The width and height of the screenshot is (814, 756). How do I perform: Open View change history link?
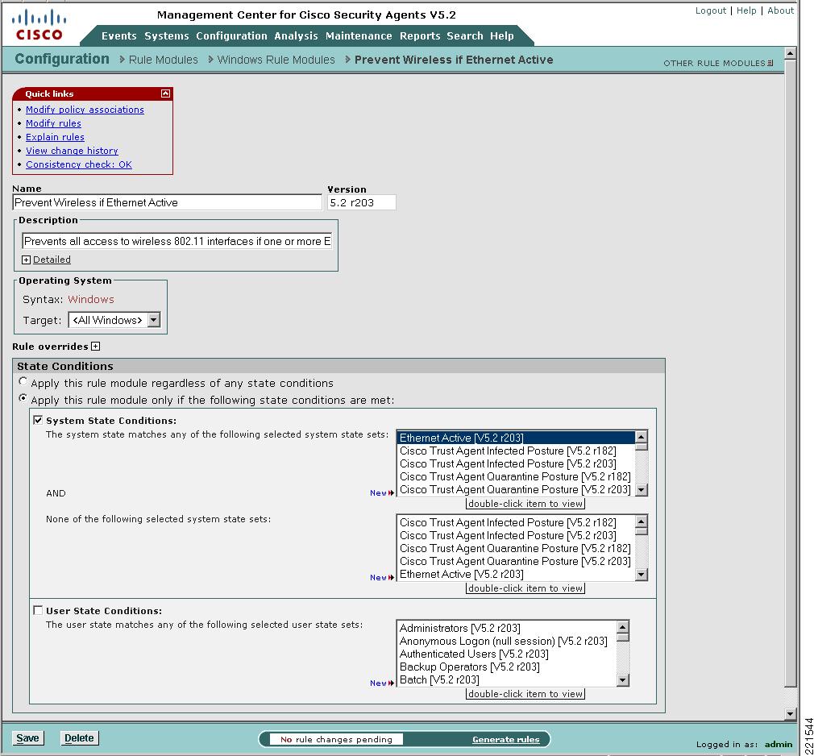73,151
